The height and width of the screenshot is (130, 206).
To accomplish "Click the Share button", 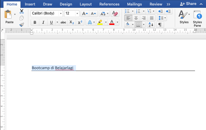I will [x=188, y=4].
